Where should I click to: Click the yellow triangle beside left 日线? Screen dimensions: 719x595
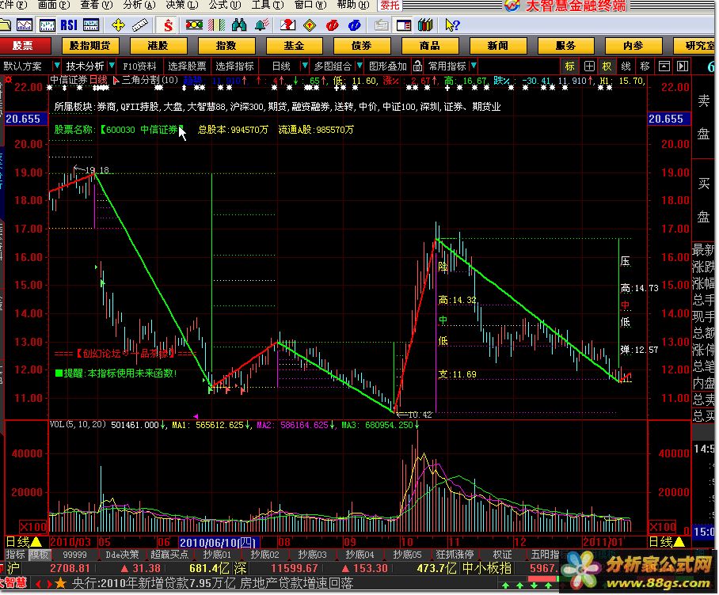(x=36, y=542)
